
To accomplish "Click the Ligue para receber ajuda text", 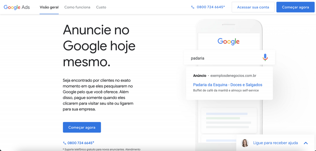I will tap(276, 143).
